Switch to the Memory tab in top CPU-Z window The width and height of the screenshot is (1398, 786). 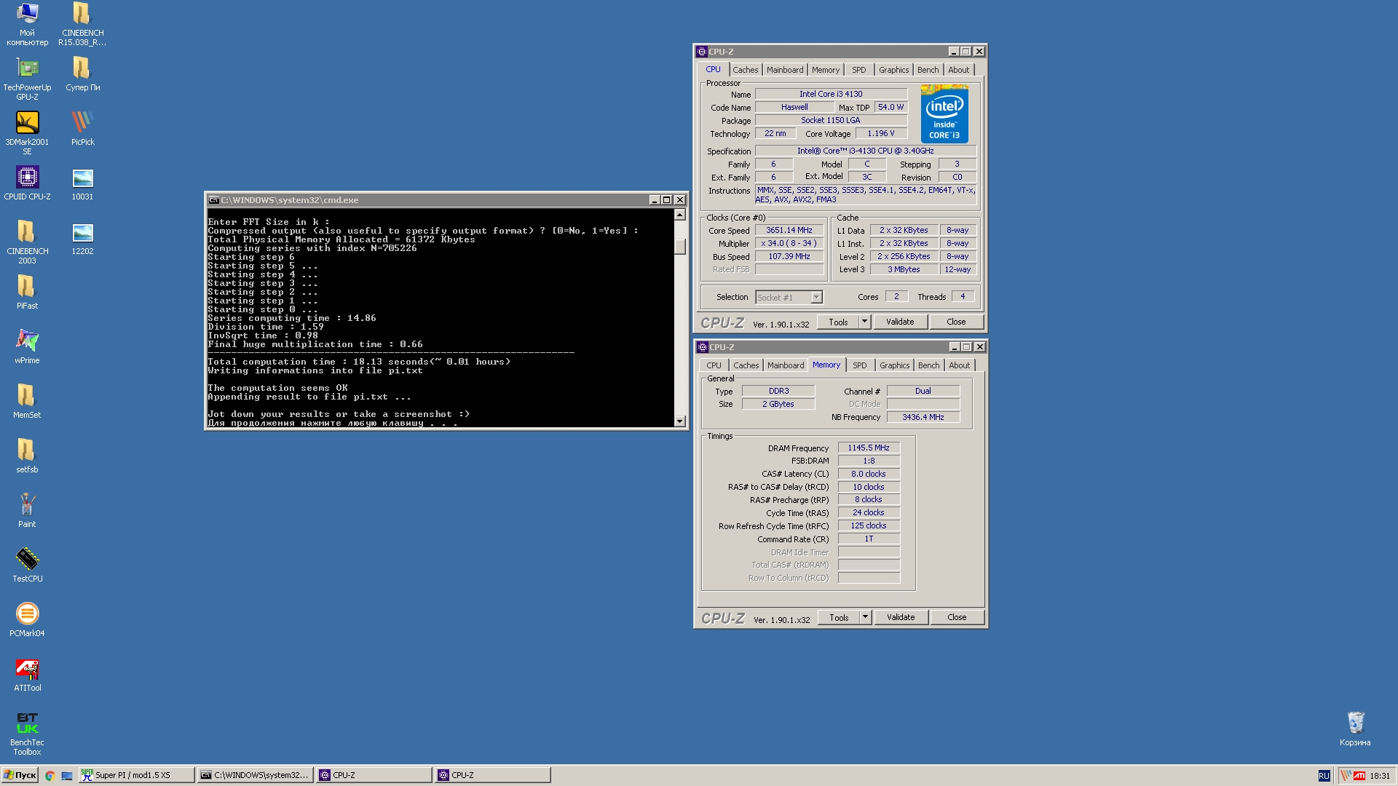[x=826, y=70]
